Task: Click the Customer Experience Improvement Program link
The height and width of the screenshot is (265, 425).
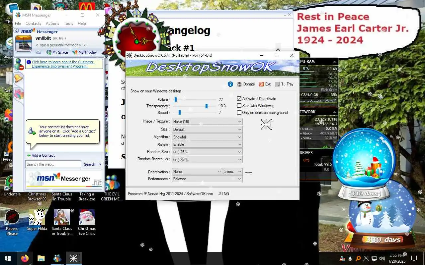Action: (63, 64)
